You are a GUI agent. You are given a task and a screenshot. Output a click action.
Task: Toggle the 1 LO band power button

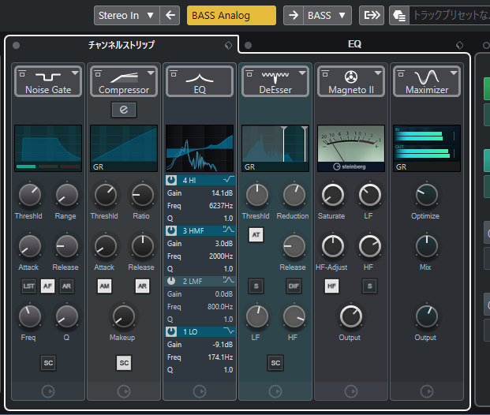click(171, 331)
